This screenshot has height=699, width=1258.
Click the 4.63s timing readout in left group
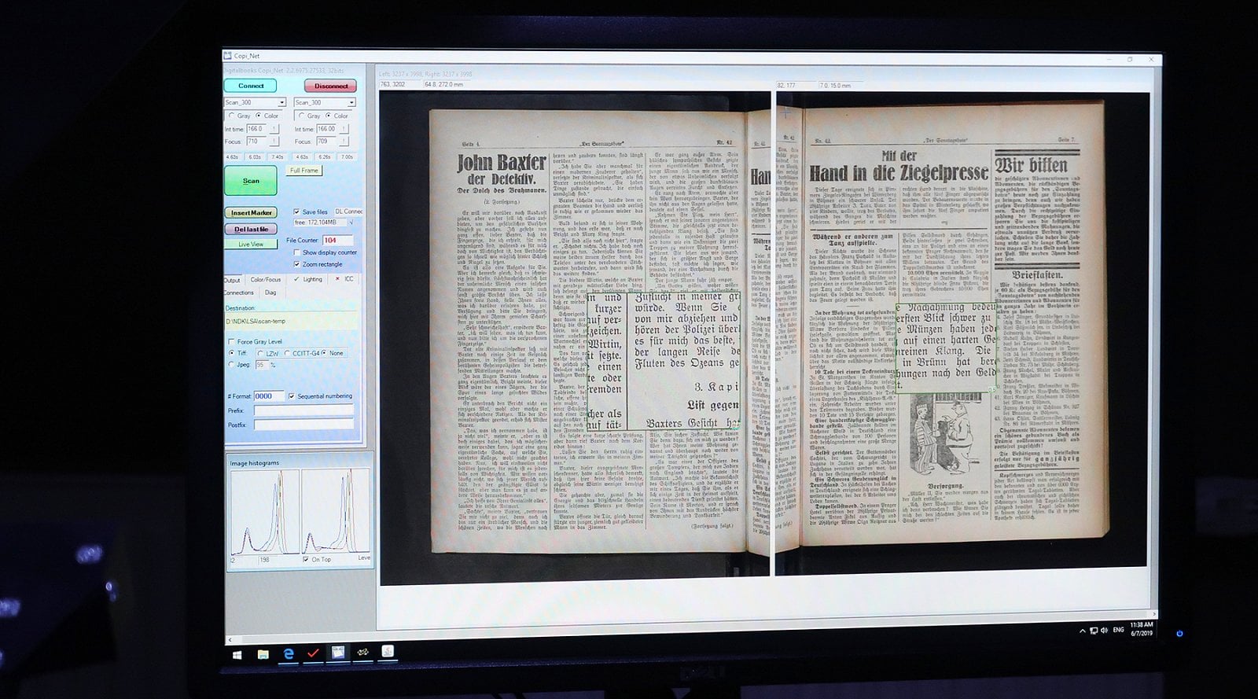pos(234,157)
